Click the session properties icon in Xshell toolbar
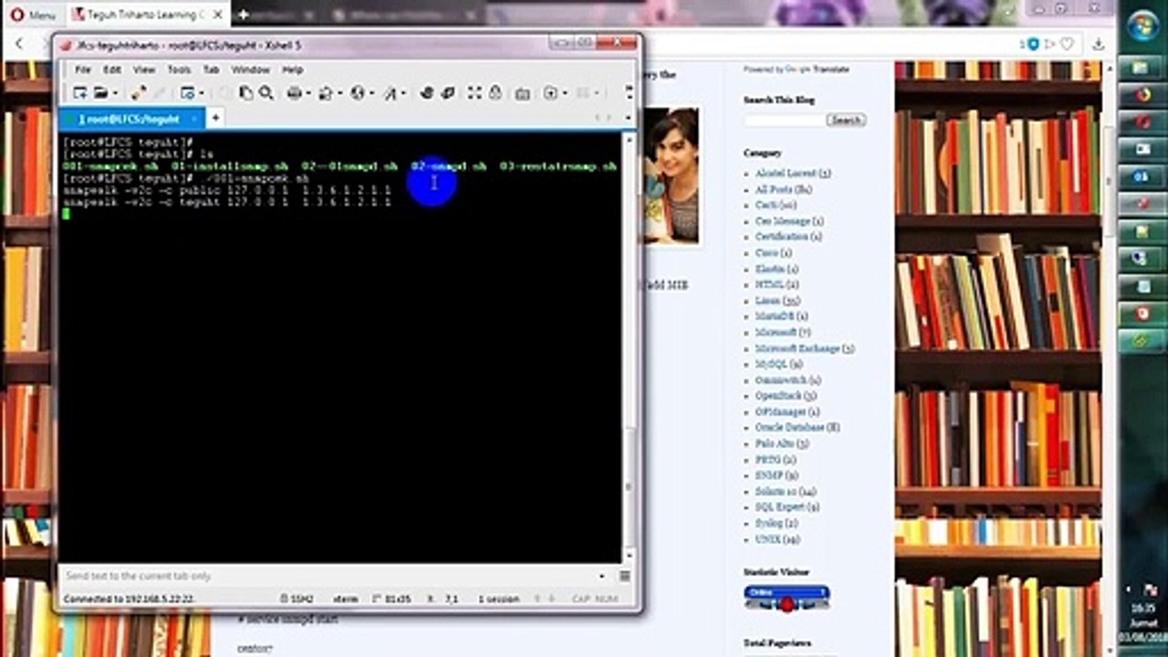Screen dimensions: 1168x657 (187, 93)
